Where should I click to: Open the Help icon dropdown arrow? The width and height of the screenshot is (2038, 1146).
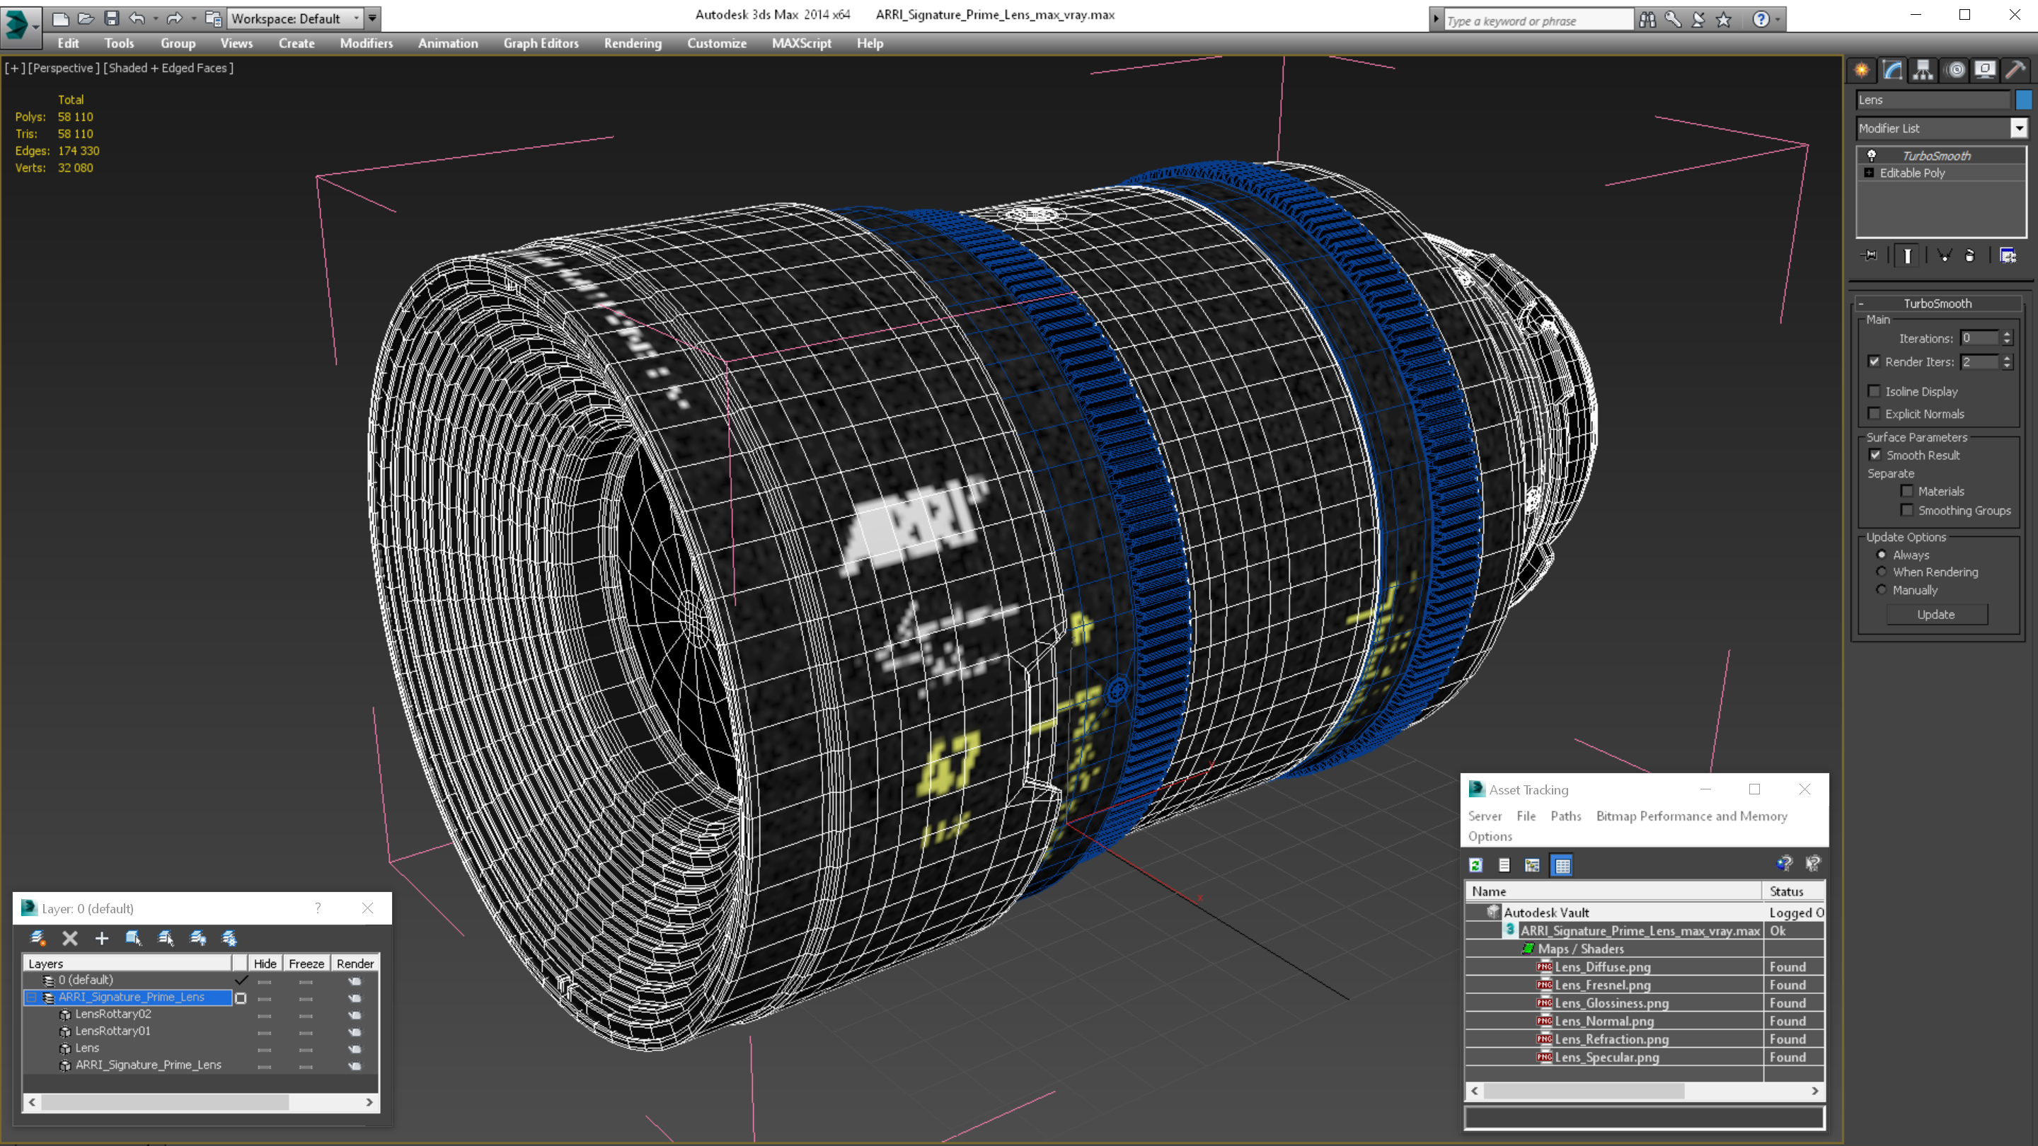click(1778, 20)
